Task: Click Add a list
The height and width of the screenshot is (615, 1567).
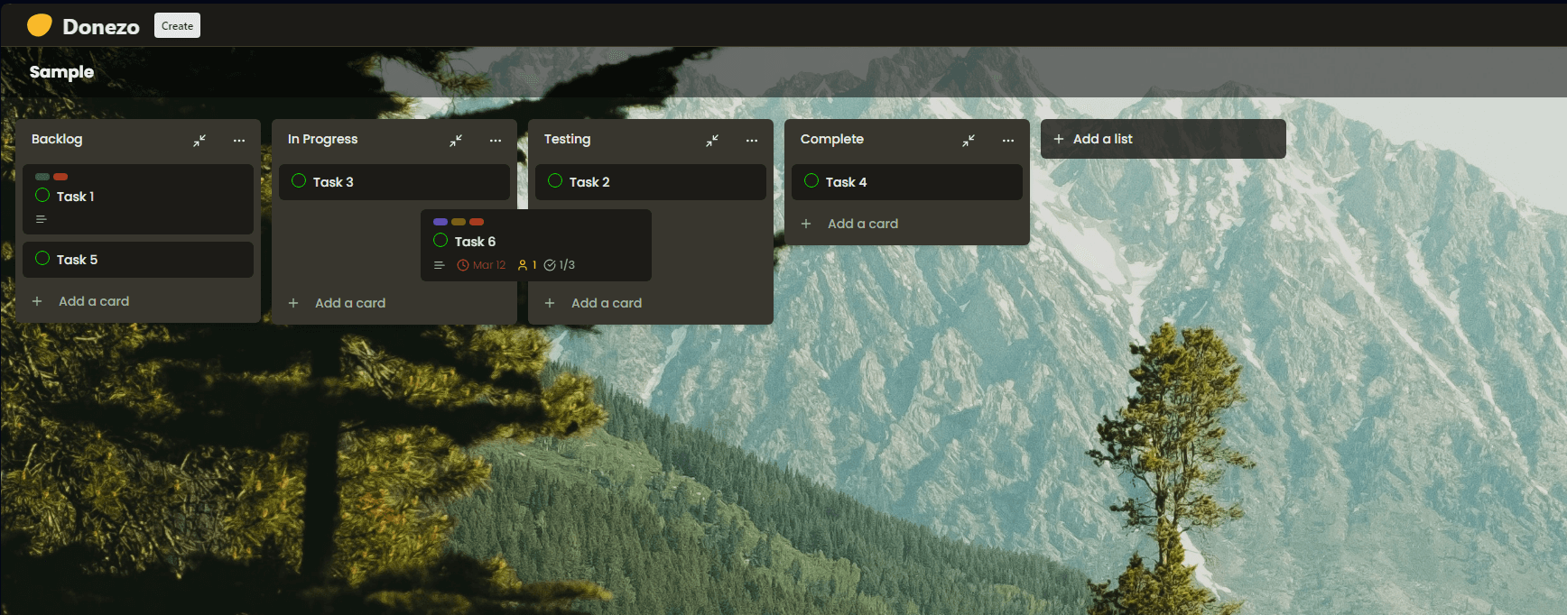Action: tap(1102, 139)
